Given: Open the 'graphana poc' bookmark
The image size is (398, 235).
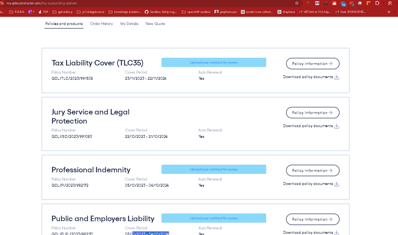Looking at the screenshot, I should [x=226, y=12].
